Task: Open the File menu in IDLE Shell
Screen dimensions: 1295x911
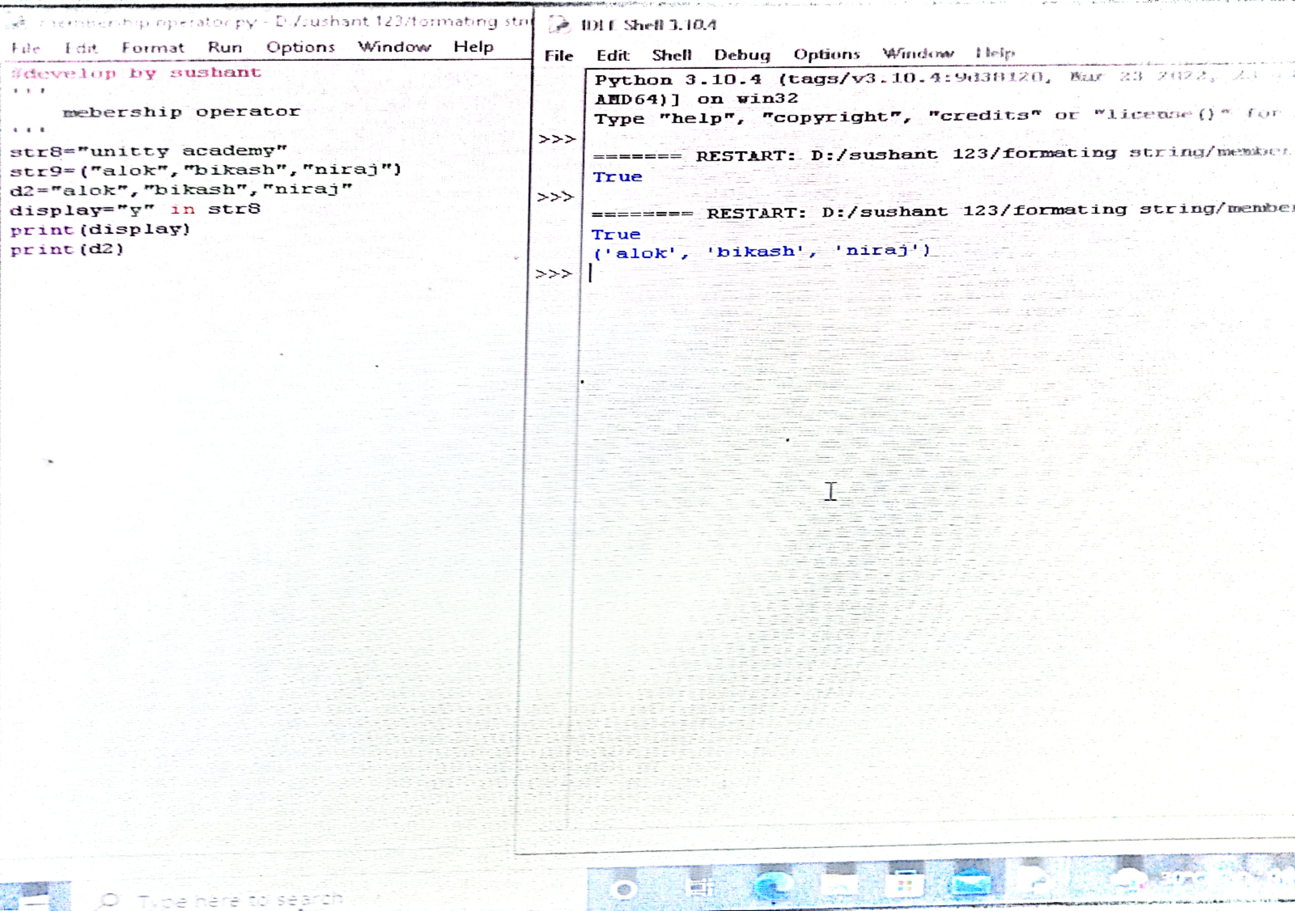Action: point(558,56)
